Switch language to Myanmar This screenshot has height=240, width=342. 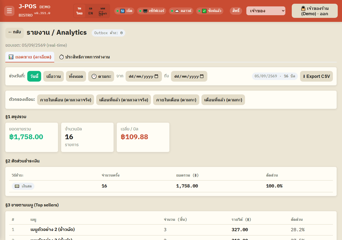tap(103, 11)
